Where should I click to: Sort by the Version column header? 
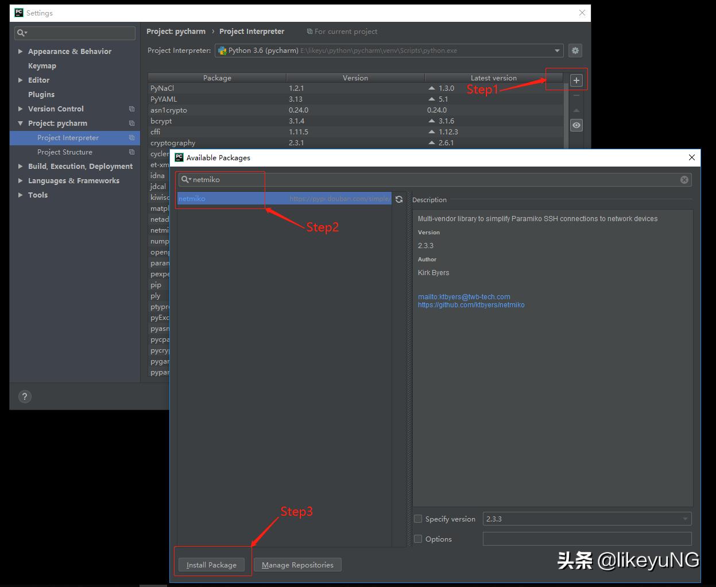click(355, 78)
